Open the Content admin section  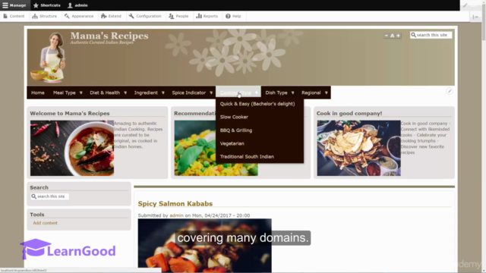click(x=14, y=16)
